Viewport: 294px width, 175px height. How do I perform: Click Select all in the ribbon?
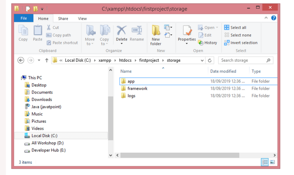click(235, 27)
